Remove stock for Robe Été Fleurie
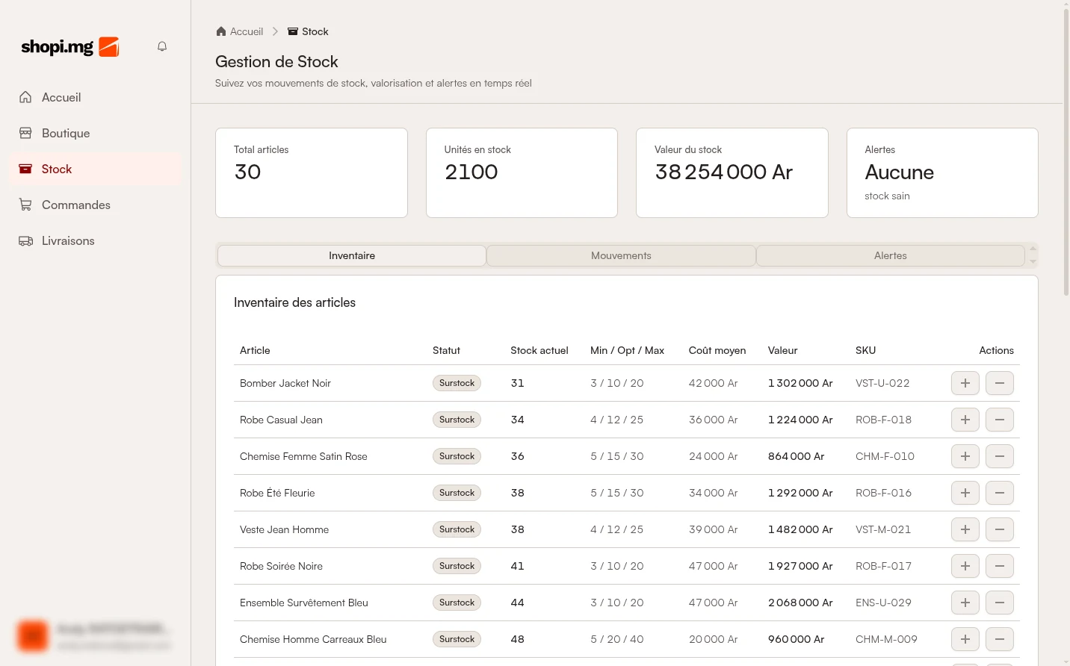The width and height of the screenshot is (1070, 666). point(1000,493)
